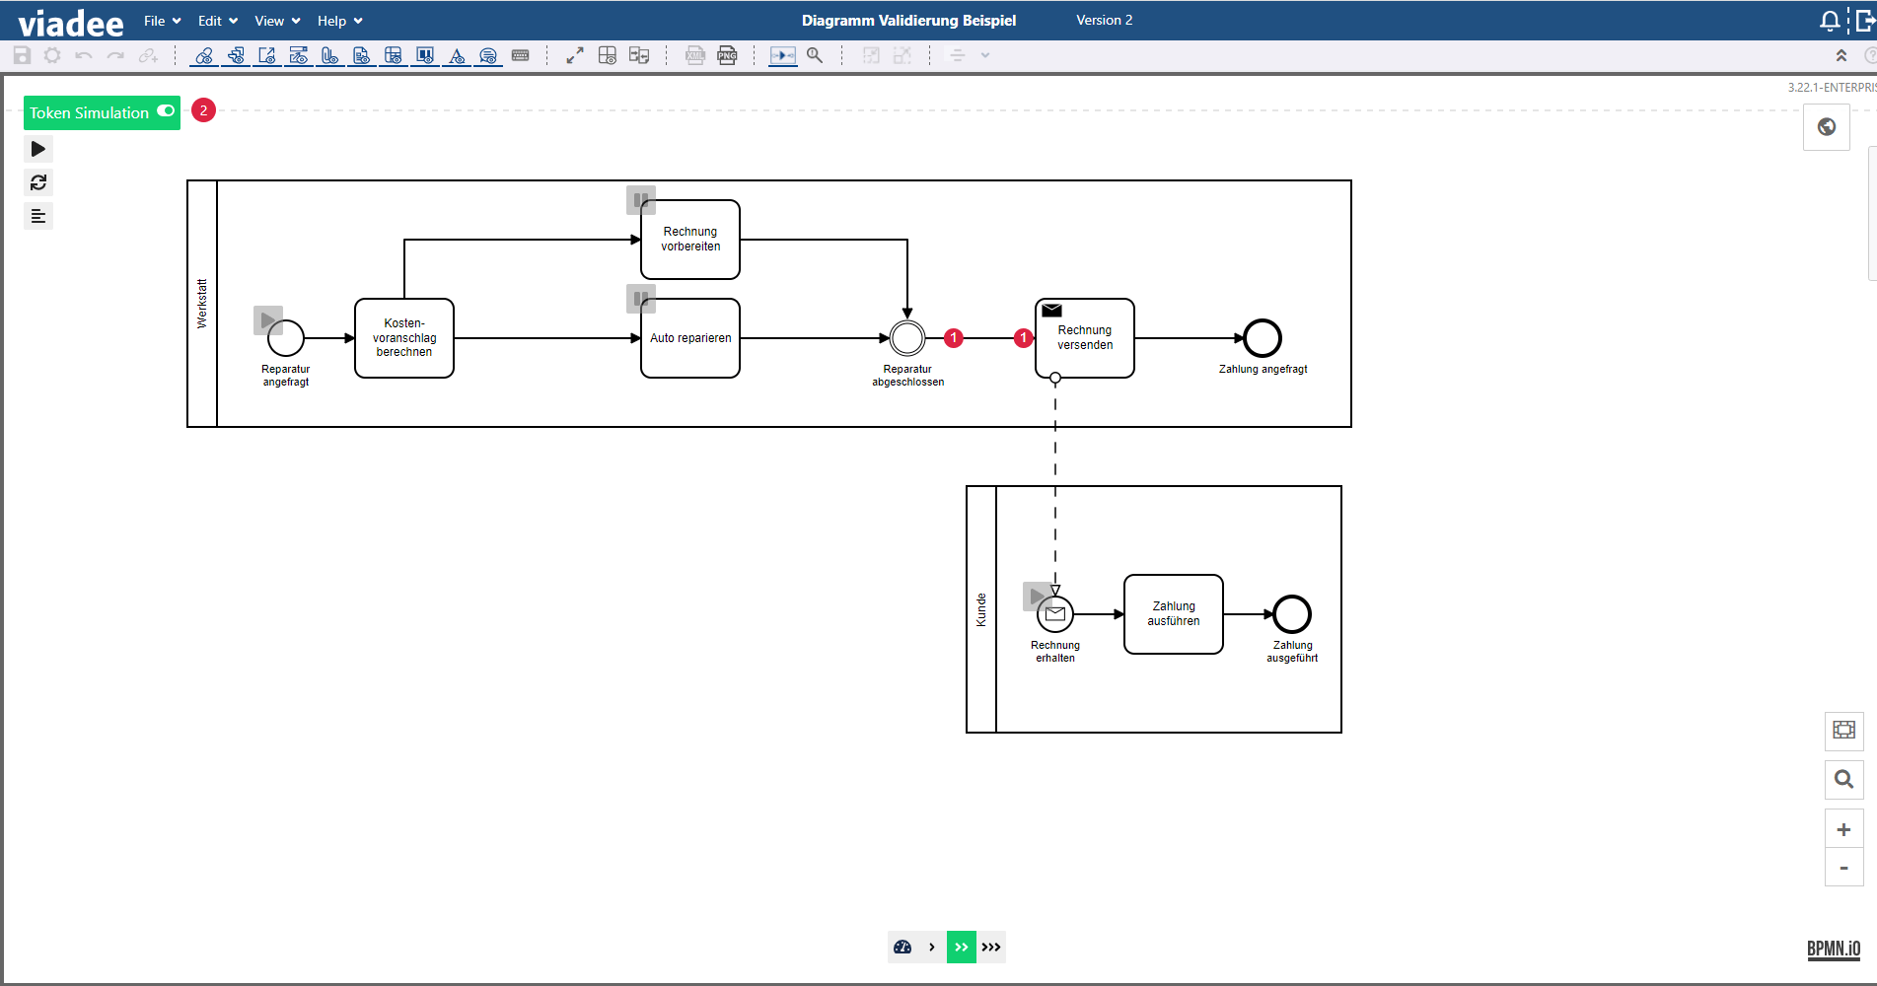Click the add-link chain icon
1877x986 pixels.
pos(148,56)
